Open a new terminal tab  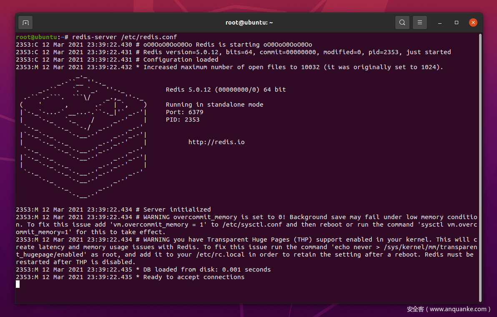[x=26, y=23]
